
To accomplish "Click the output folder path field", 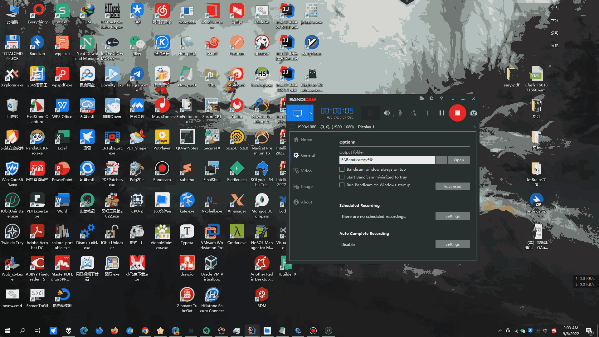I will pos(387,160).
